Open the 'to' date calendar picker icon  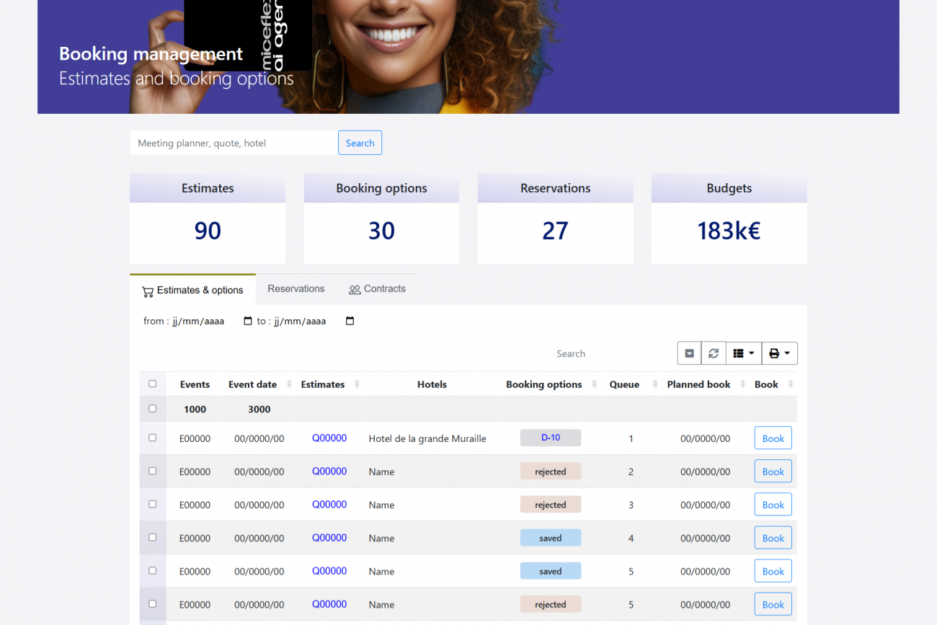pos(350,321)
